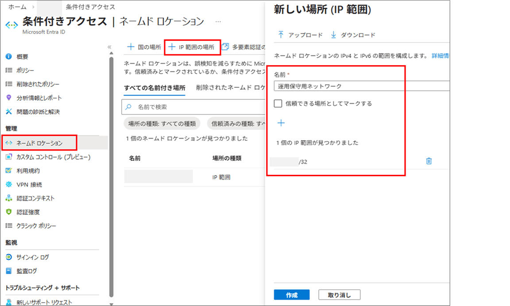Click the 作成 button

(291, 295)
